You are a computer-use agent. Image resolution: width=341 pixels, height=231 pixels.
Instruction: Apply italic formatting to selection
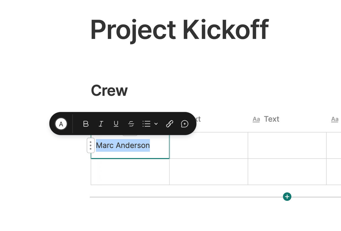[x=101, y=124]
